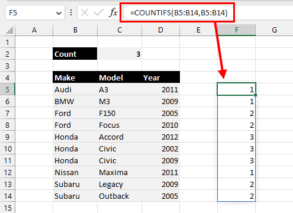Select the Focus model cell
Image resolution: width=293 pixels, height=213 pixels.
click(x=120, y=125)
